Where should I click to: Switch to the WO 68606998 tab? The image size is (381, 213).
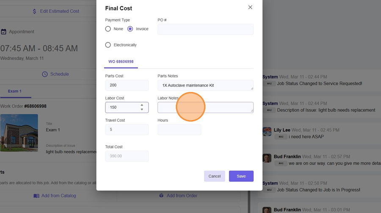pos(121,62)
